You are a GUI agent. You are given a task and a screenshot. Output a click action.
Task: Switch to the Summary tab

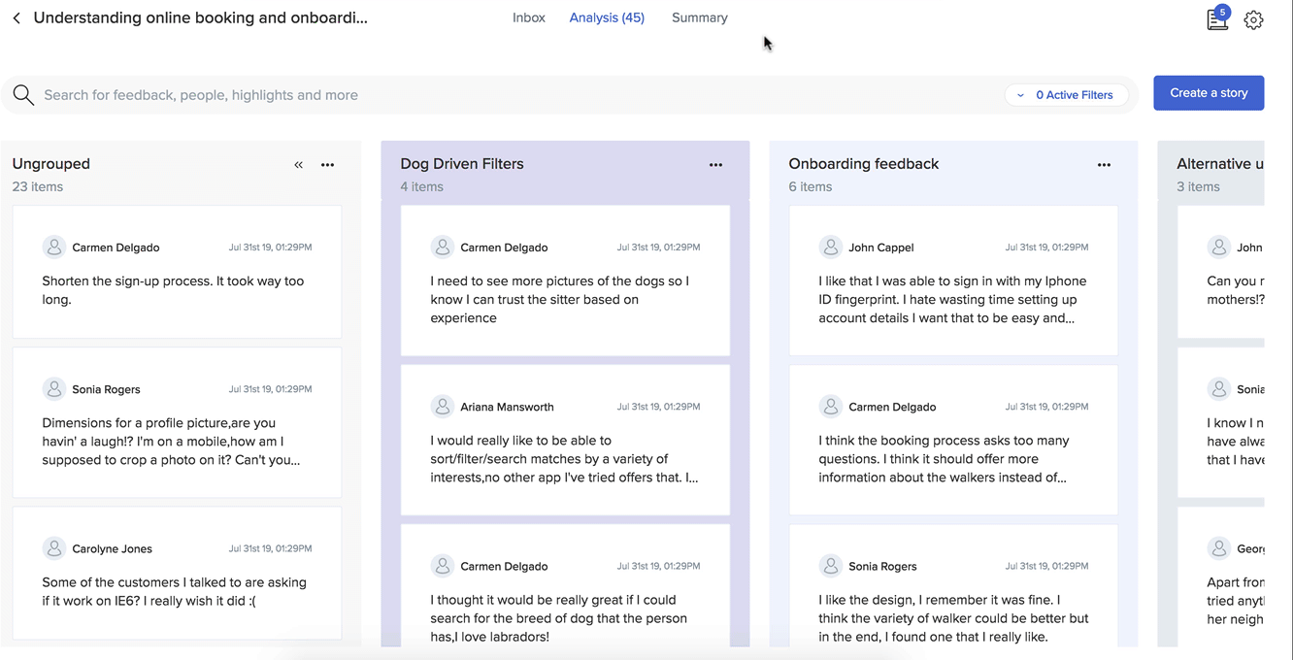coord(699,17)
